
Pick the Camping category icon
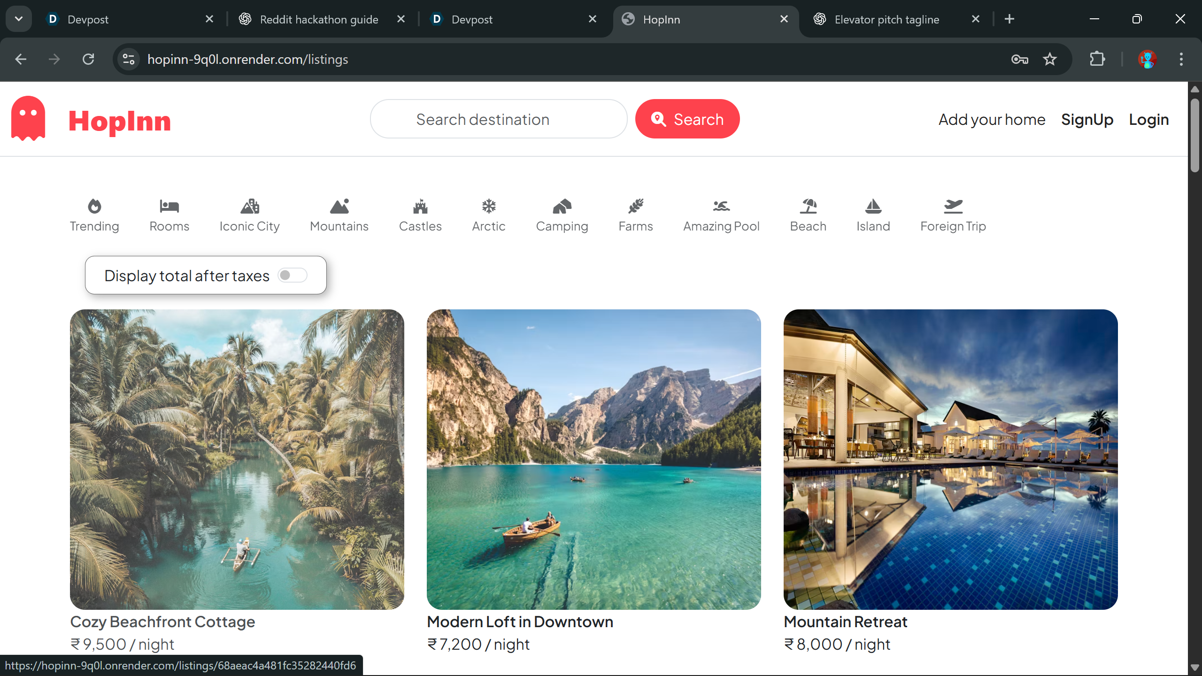(x=562, y=206)
